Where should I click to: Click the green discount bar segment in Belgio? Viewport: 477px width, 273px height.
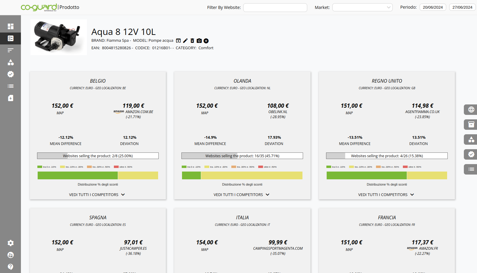[x=78, y=175]
